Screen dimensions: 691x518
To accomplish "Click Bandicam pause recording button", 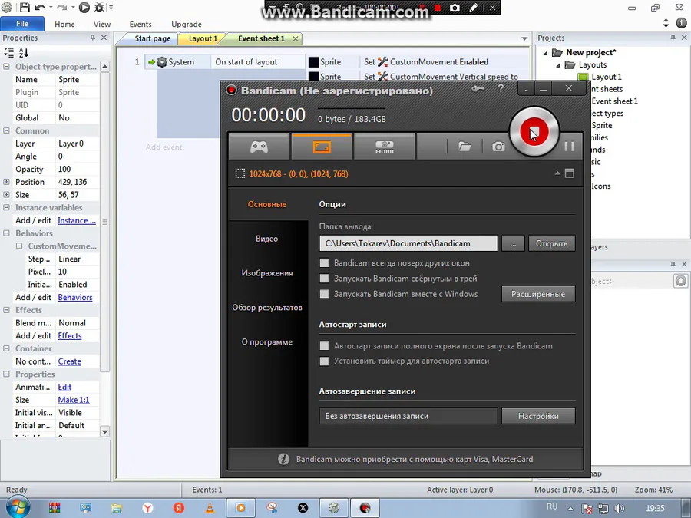I will [x=570, y=147].
